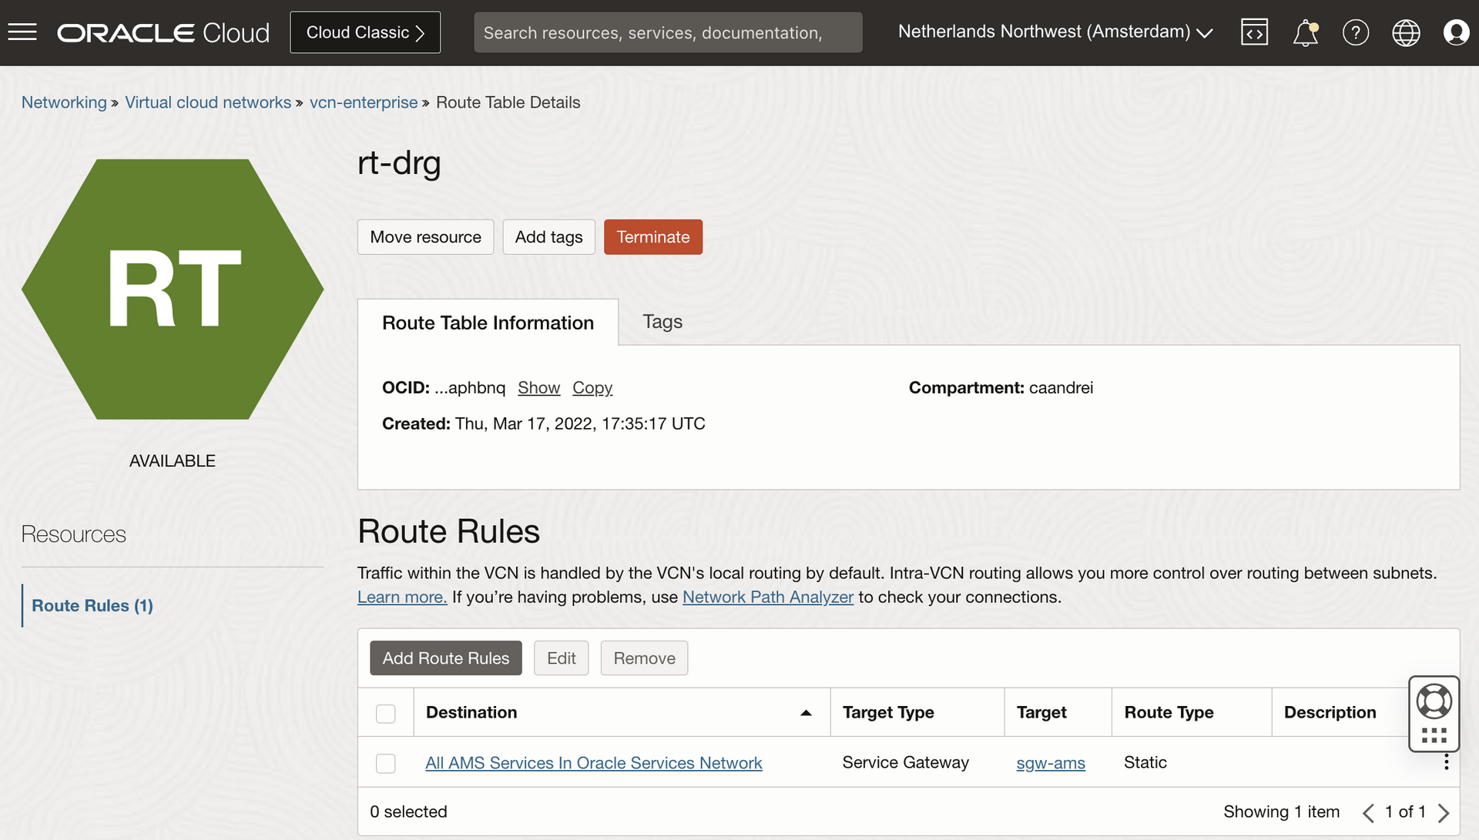The width and height of the screenshot is (1479, 840).
Task: Switch to the Tags tab
Action: click(x=662, y=322)
